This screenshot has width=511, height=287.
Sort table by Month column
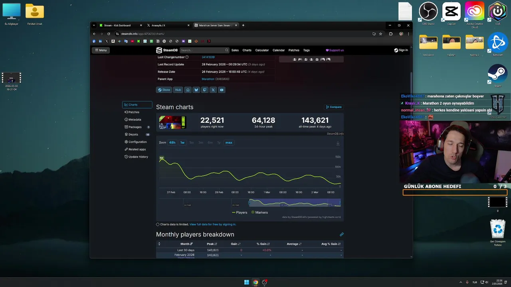[x=186, y=244]
